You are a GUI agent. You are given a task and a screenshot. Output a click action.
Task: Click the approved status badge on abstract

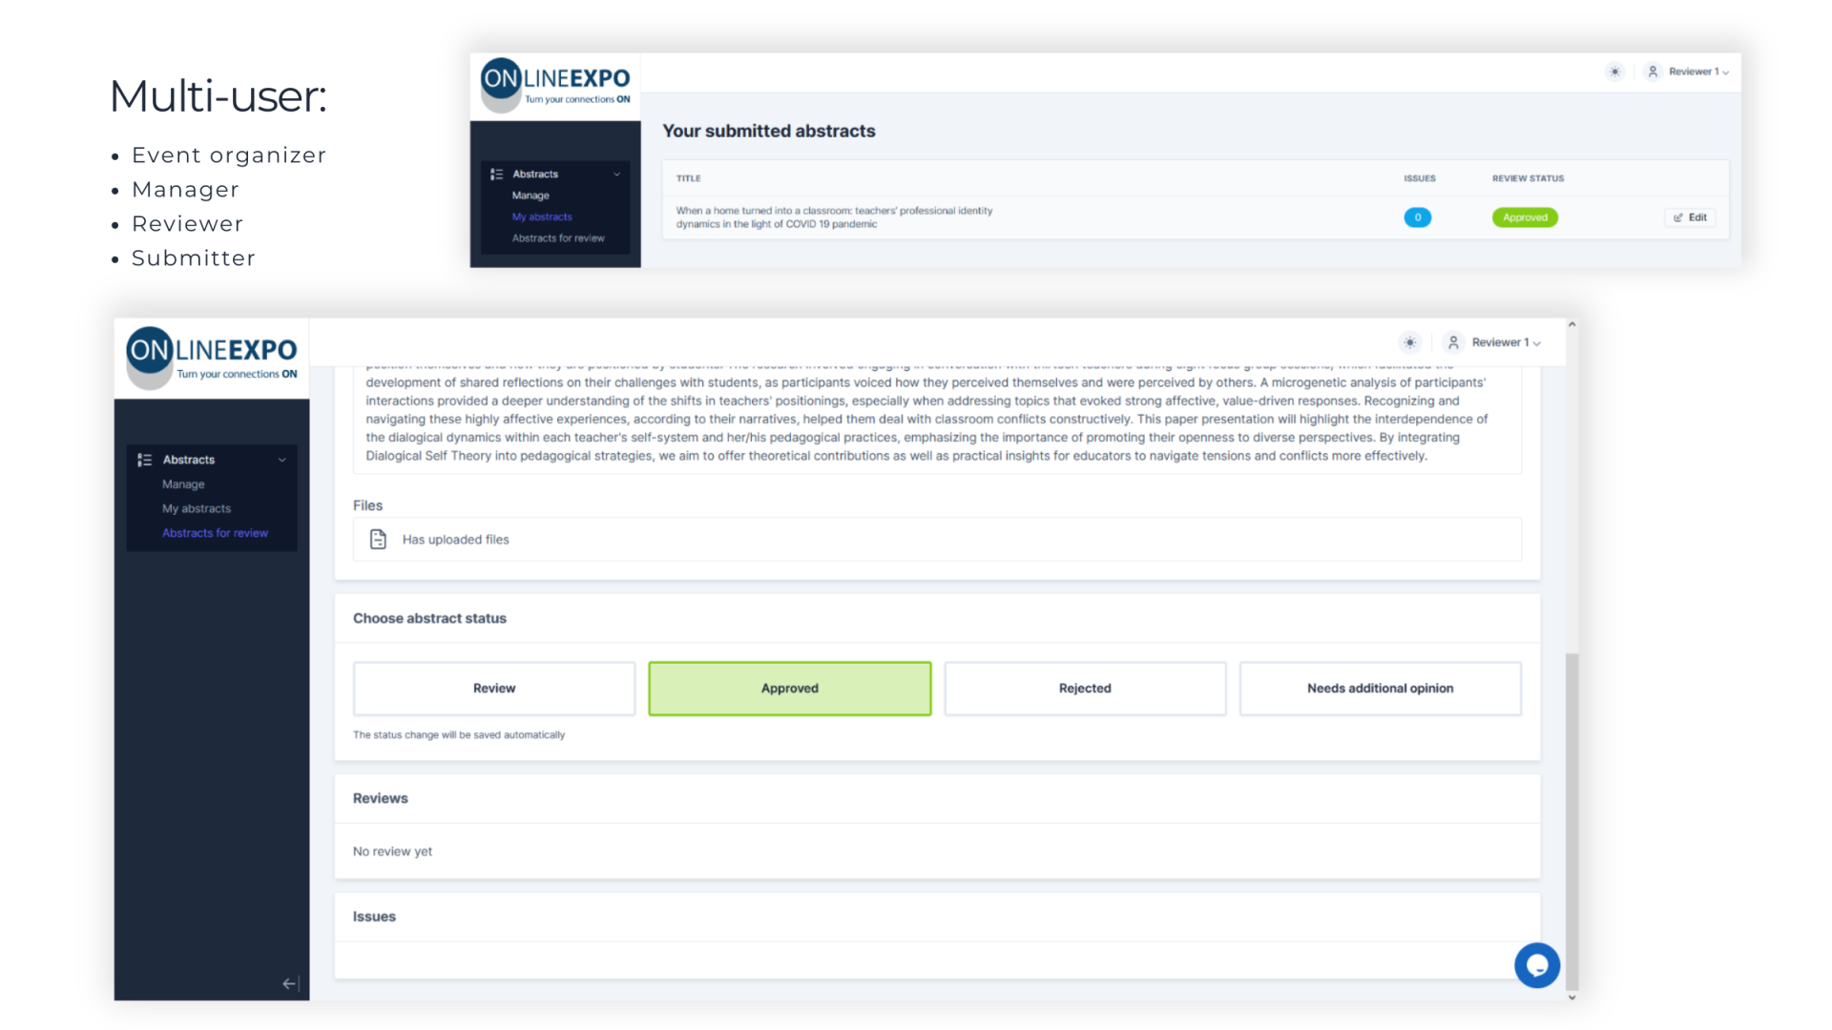[1524, 216]
